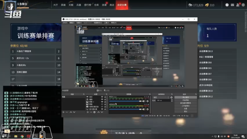Remove the selected scene with the minus icon
The image size is (247, 139).
[x=67, y=112]
